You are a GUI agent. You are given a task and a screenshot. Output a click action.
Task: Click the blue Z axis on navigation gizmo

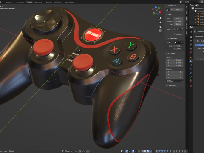(x=156, y=7)
